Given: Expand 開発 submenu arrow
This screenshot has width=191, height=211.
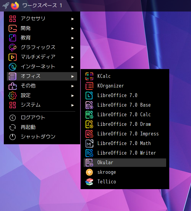Looking at the screenshot, I should 73,28.
